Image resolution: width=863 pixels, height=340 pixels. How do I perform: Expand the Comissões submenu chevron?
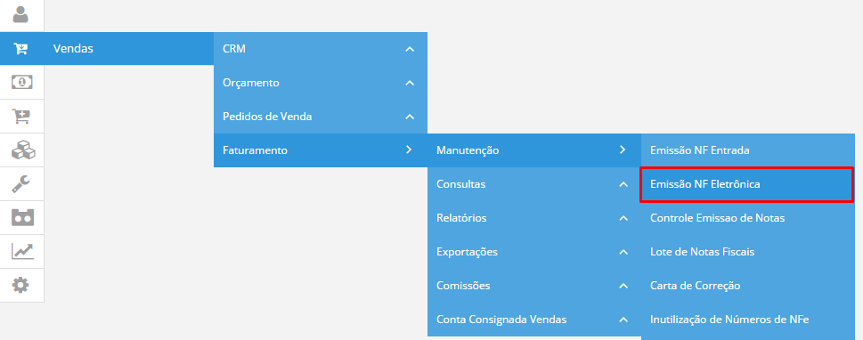(623, 286)
